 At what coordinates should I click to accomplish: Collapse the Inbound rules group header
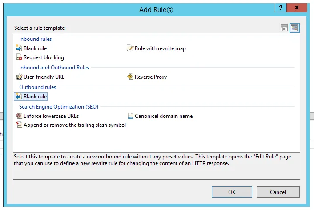pos(35,39)
